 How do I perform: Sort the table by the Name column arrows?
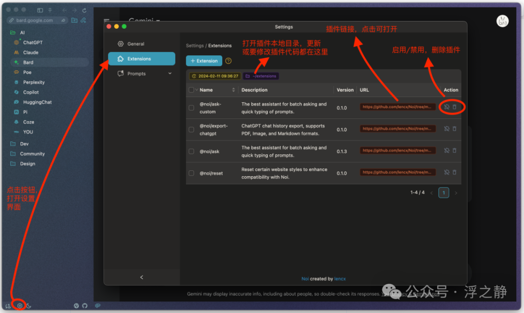pos(233,90)
